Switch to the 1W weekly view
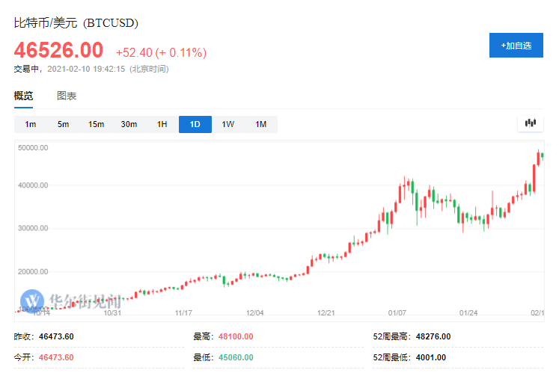This screenshot has width=559, height=376. pos(227,125)
